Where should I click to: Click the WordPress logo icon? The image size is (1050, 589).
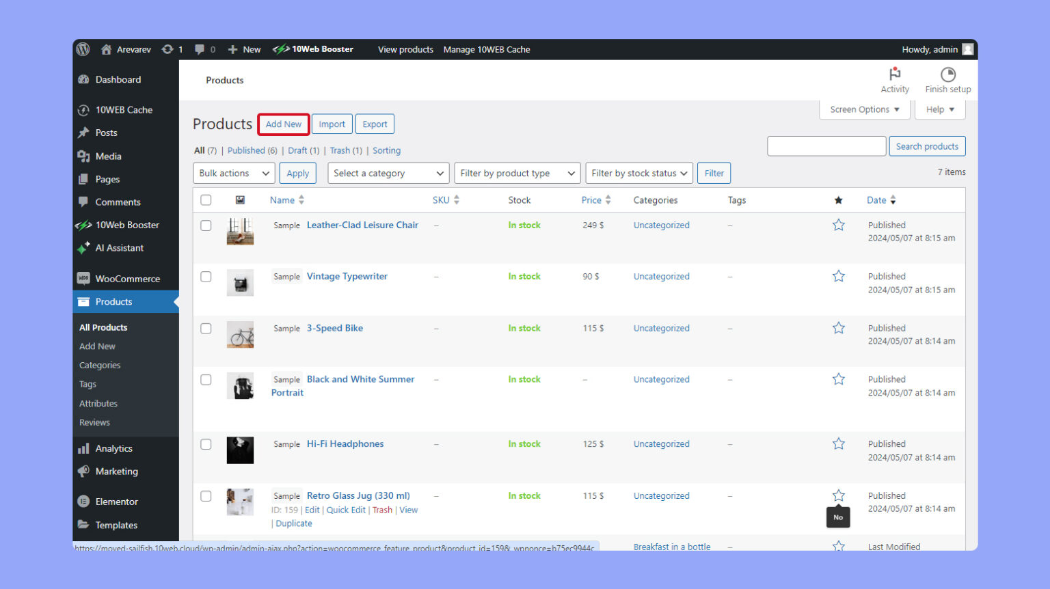(83, 49)
